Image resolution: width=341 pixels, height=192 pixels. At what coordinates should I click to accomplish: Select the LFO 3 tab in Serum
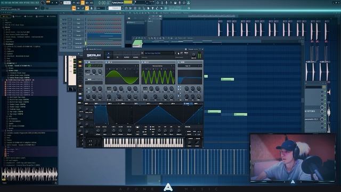point(161,103)
